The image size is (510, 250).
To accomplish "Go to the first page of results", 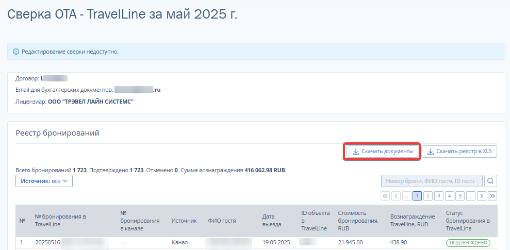I will [385, 196].
